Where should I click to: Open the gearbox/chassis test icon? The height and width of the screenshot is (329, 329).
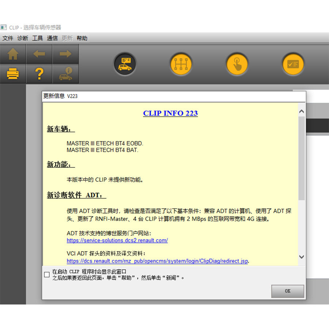click(181, 63)
